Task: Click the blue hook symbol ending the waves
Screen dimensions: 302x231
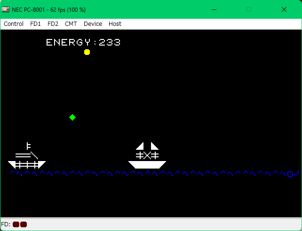Action: pos(293,174)
